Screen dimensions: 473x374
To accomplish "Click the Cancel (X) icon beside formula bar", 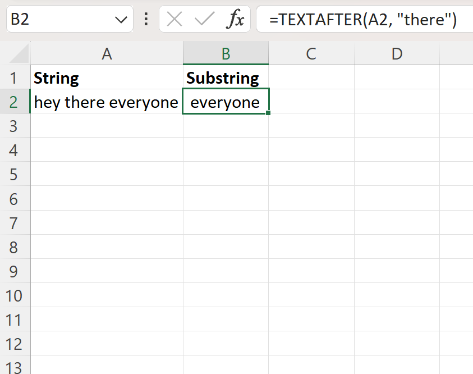I will [174, 19].
